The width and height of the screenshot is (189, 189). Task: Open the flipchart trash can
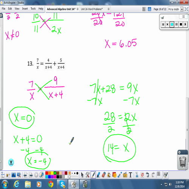coord(183,162)
